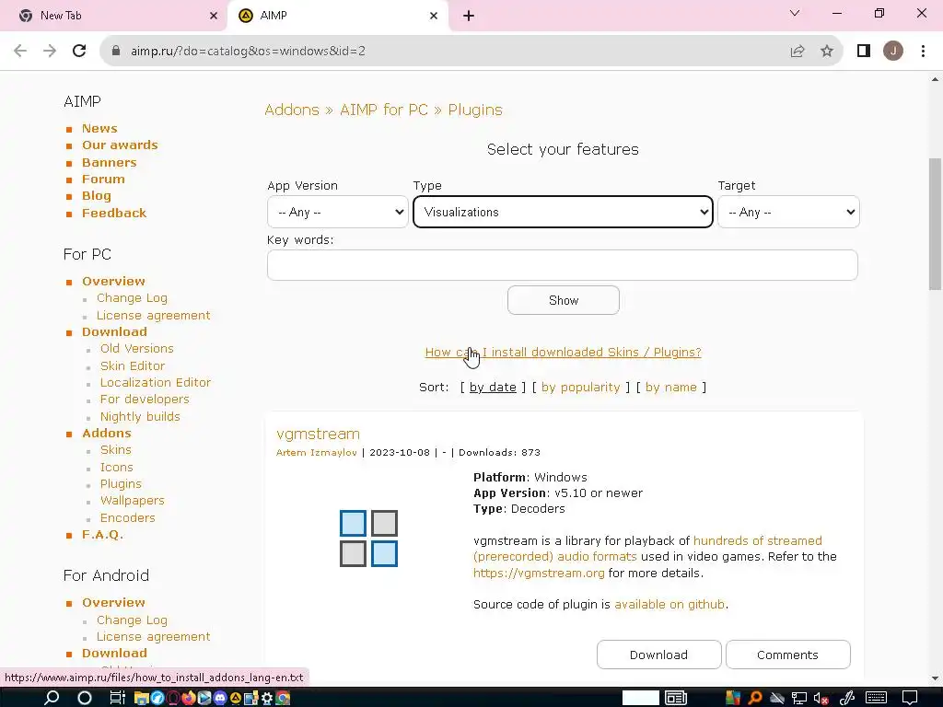
Task: Click the vgmstream plugin thumbnail icon
Action: pyautogui.click(x=368, y=539)
